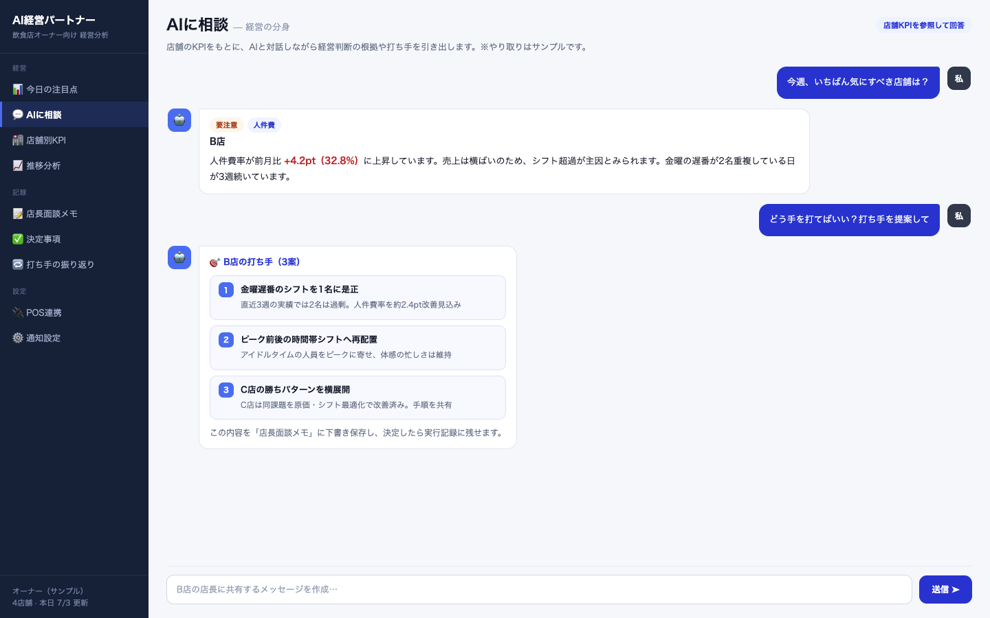This screenshot has width=990, height=618.
Task: Click the 送信 send button
Action: click(x=945, y=589)
